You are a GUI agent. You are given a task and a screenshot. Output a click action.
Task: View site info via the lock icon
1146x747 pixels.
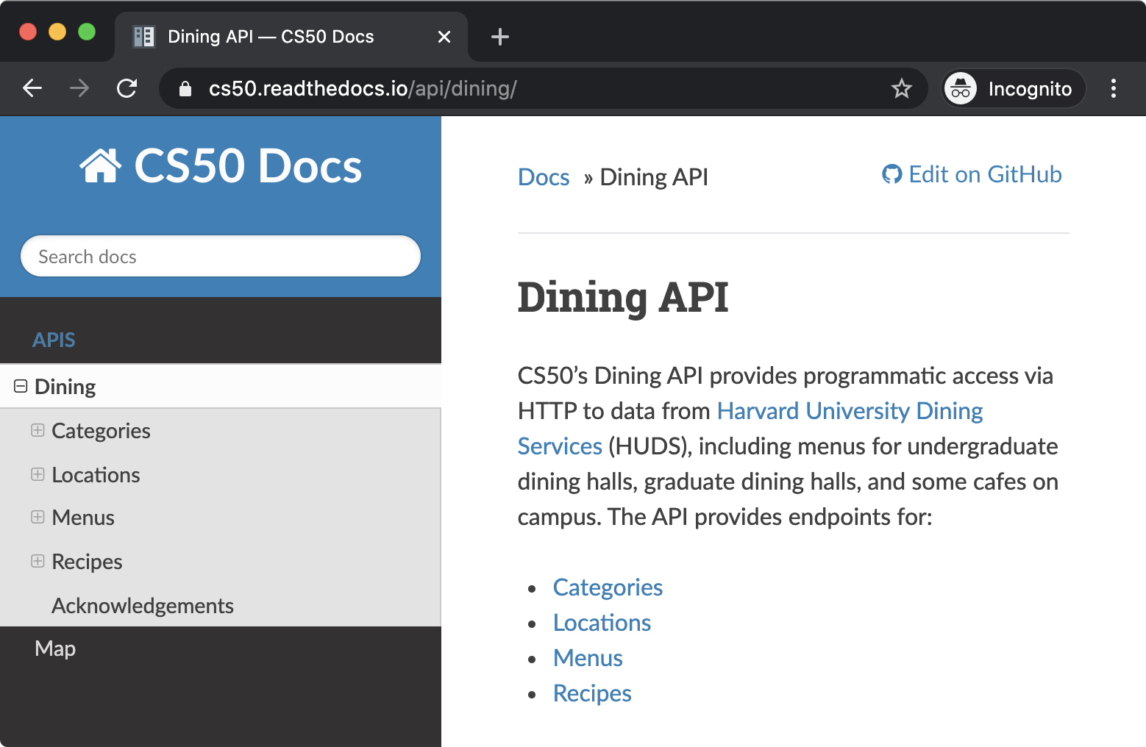click(x=185, y=89)
